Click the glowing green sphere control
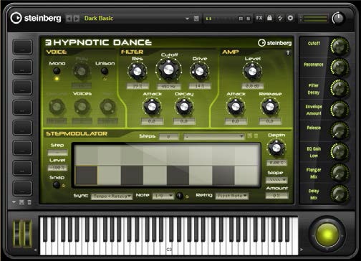Screen dimensions: 361x261 [x=327, y=234]
